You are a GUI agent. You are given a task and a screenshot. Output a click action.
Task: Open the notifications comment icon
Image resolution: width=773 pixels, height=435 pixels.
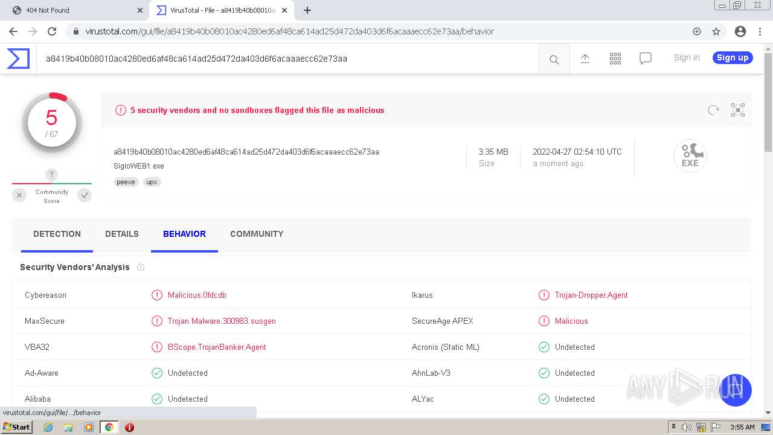(646, 59)
